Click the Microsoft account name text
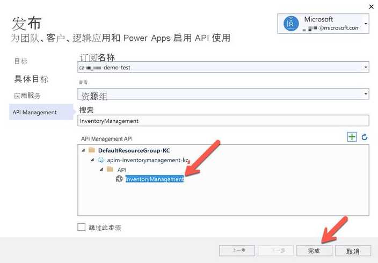 (x=318, y=19)
